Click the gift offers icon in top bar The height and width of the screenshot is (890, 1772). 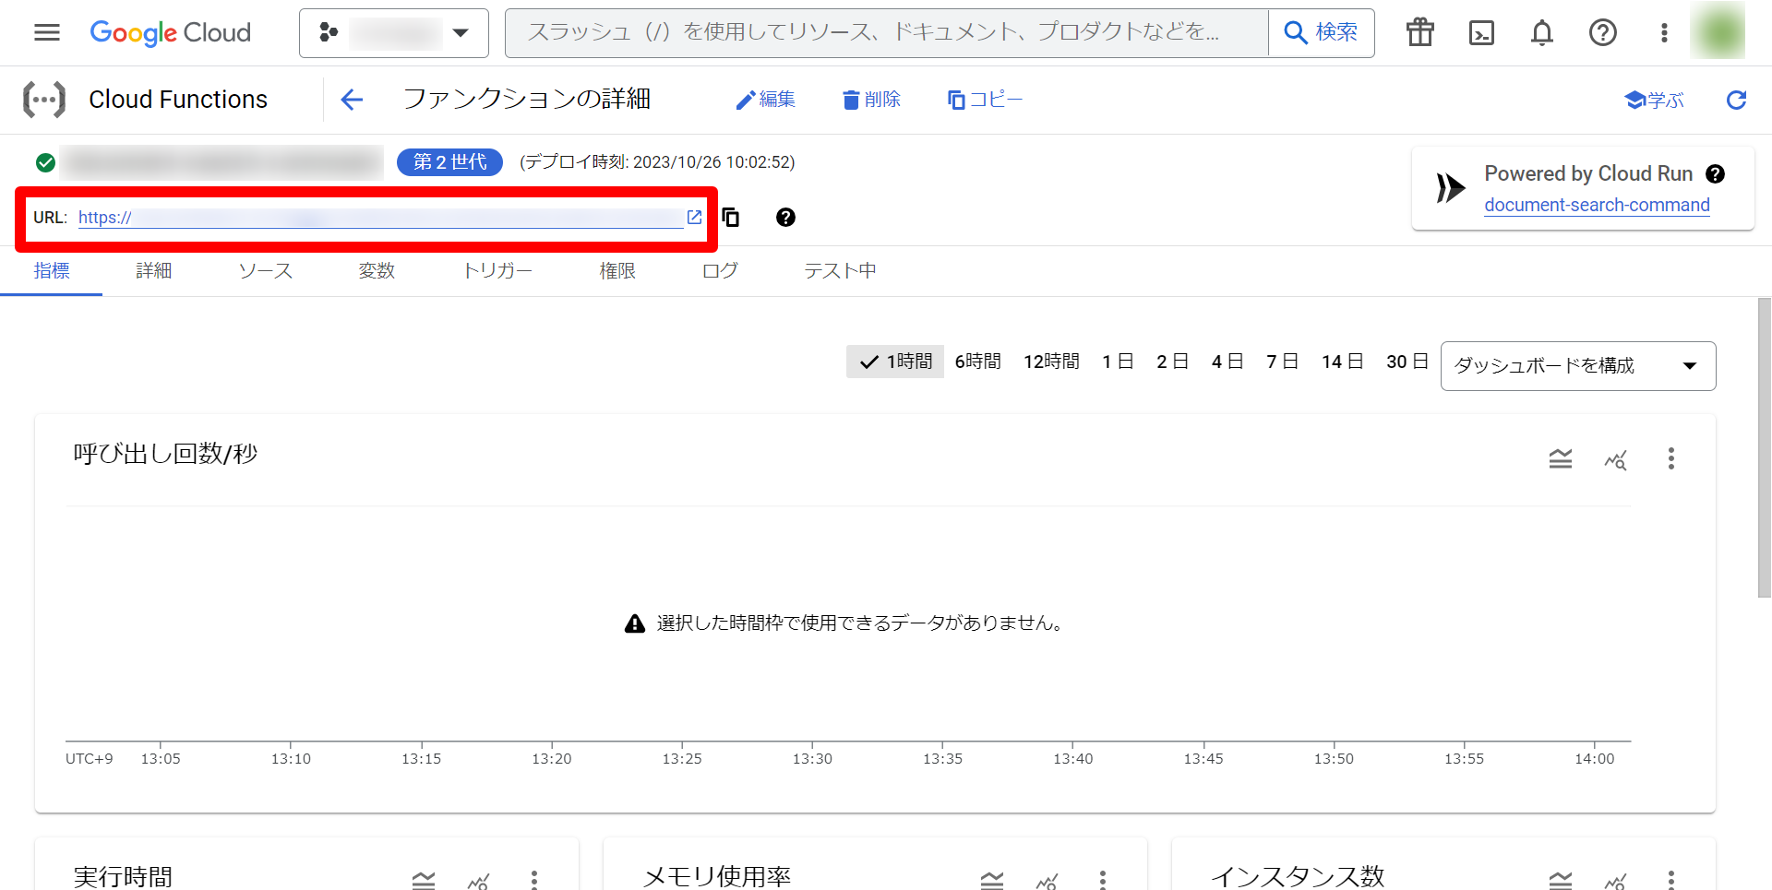1419,32
